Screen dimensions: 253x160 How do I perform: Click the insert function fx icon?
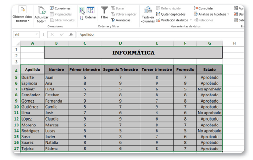(x=71, y=34)
